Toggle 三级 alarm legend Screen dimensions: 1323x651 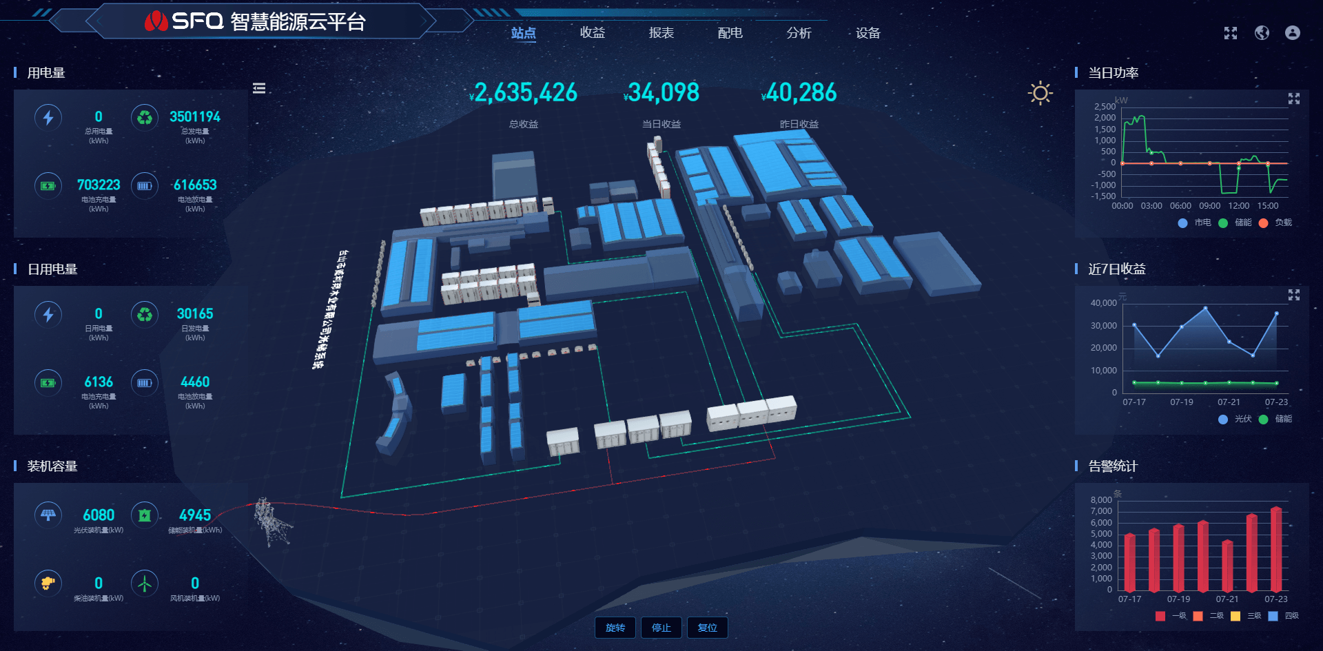pyautogui.click(x=1246, y=616)
